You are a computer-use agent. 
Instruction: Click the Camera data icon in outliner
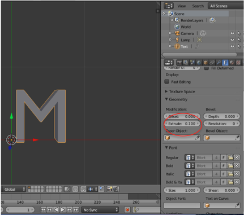pos(203,33)
